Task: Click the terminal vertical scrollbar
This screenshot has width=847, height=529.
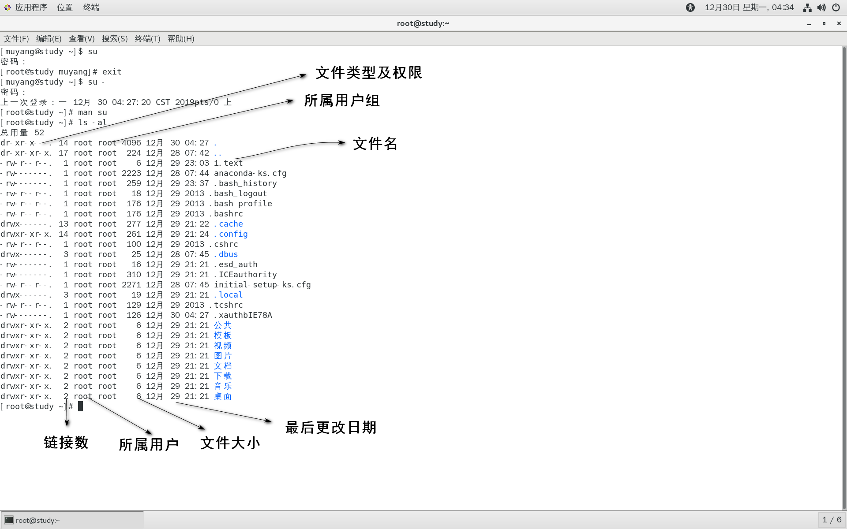Action: point(844,278)
